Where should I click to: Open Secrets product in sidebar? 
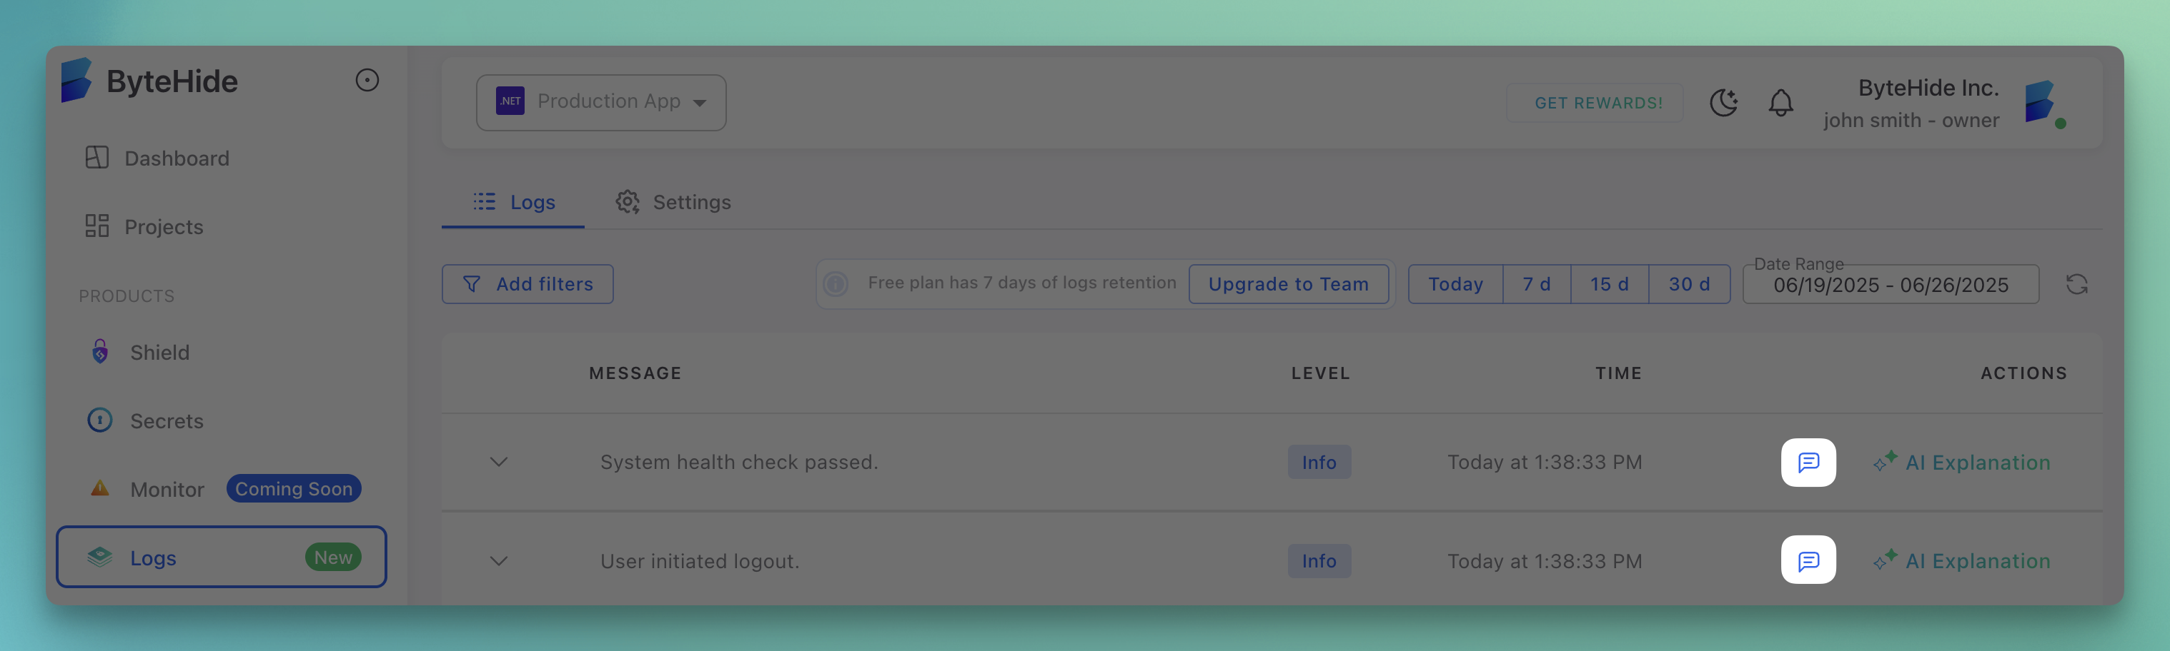(x=166, y=420)
